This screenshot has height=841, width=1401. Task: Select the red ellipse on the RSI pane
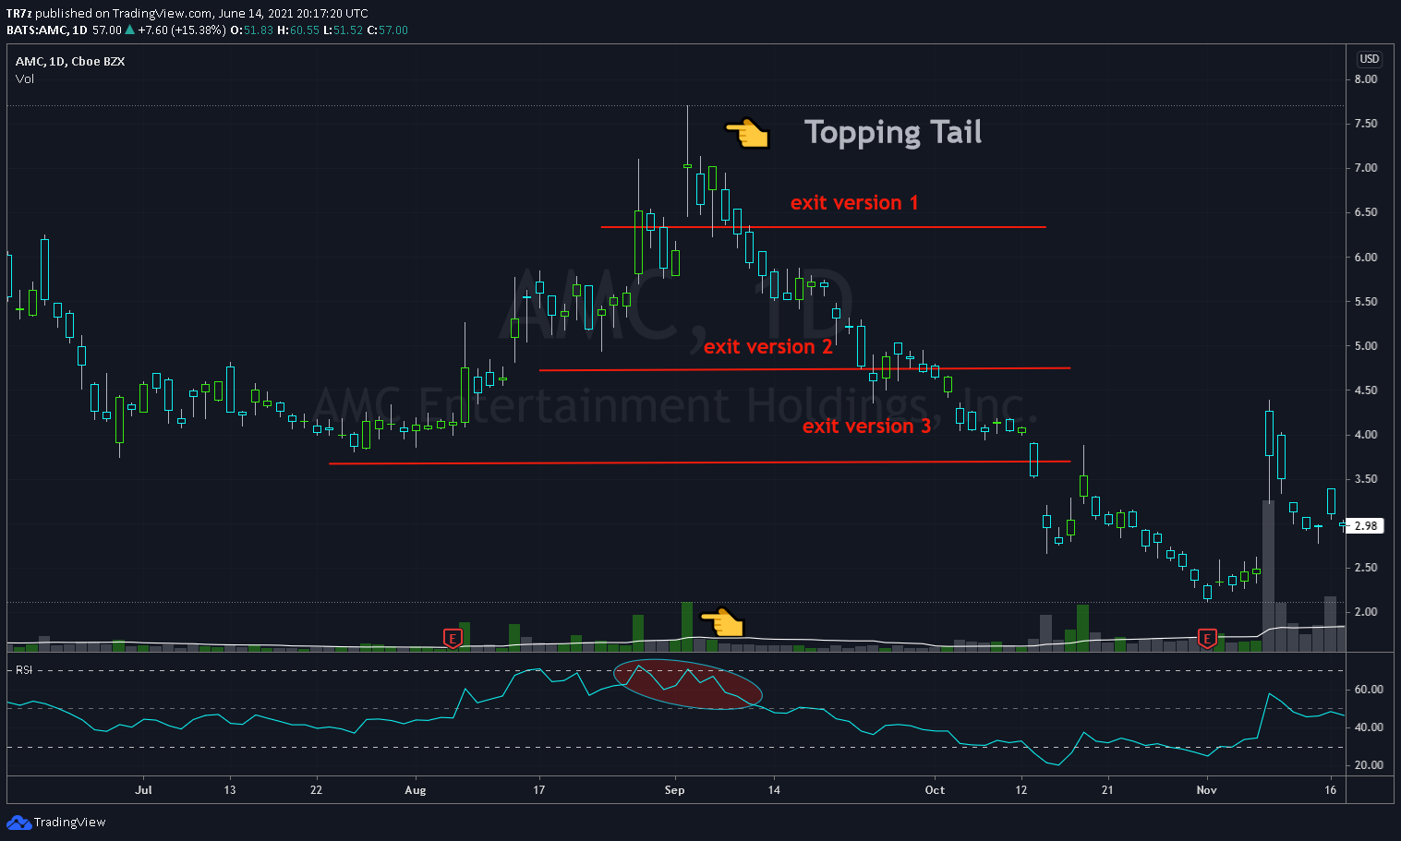click(x=689, y=684)
